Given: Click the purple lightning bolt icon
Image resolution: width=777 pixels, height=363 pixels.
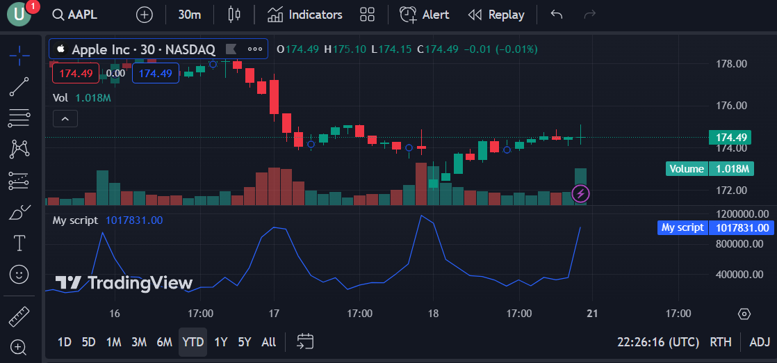Looking at the screenshot, I should point(581,193).
